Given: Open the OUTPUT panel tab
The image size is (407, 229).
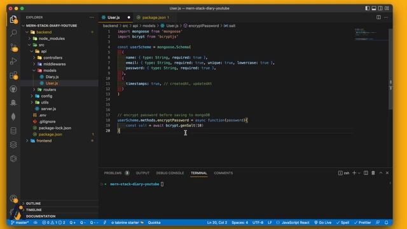Looking at the screenshot, I should [x=142, y=173].
